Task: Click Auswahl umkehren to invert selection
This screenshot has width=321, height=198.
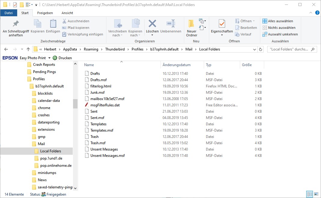Action: click(x=280, y=34)
